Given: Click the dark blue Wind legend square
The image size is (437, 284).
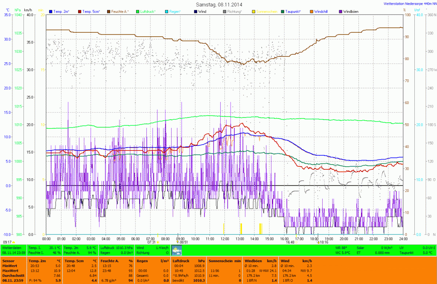Looking at the screenshot, I should point(196,11).
